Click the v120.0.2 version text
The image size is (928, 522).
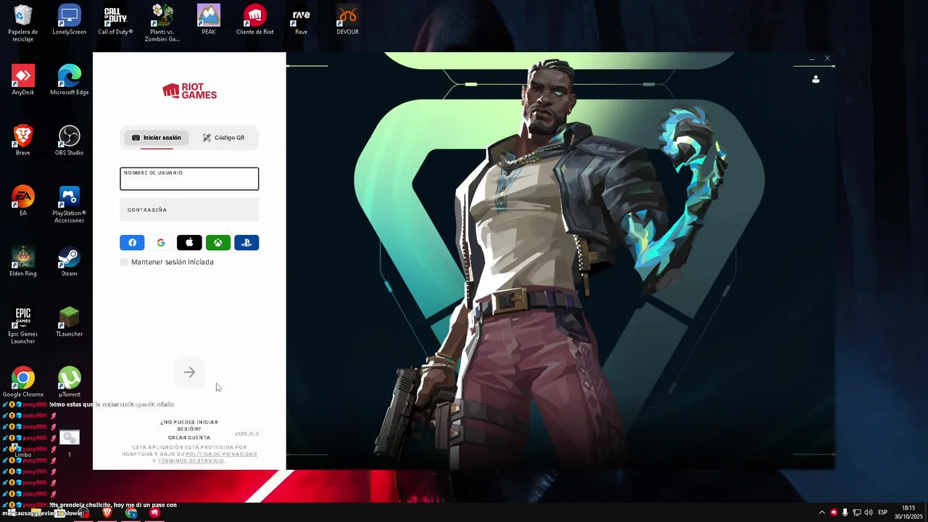pos(246,434)
